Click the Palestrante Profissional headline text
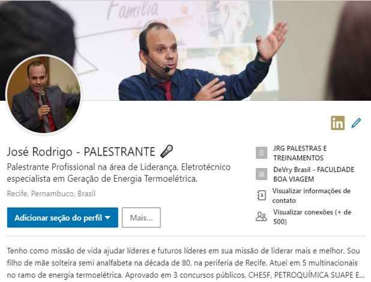 [119, 173]
